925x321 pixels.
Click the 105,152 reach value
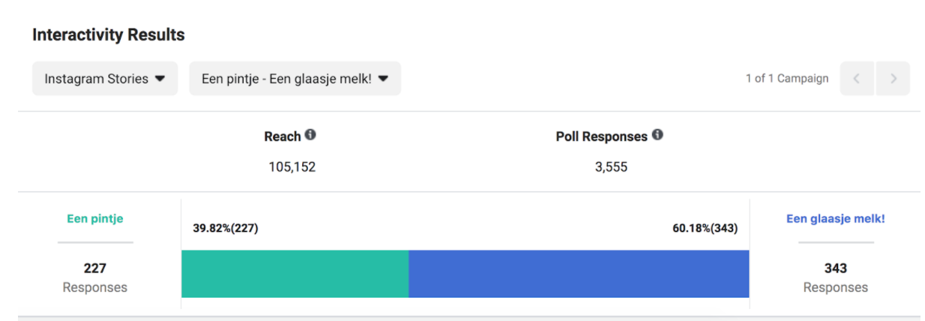292,166
